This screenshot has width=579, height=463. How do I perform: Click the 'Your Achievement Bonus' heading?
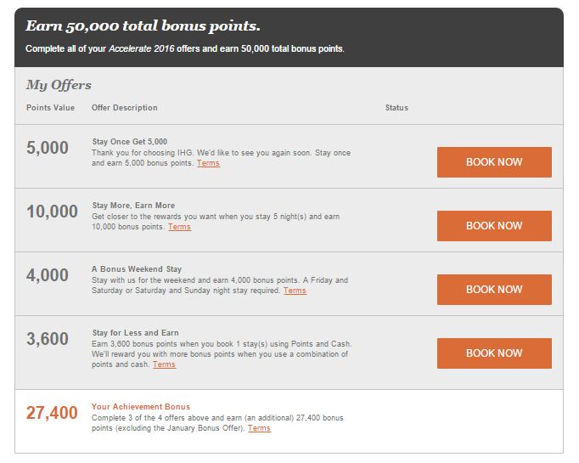[x=141, y=407]
